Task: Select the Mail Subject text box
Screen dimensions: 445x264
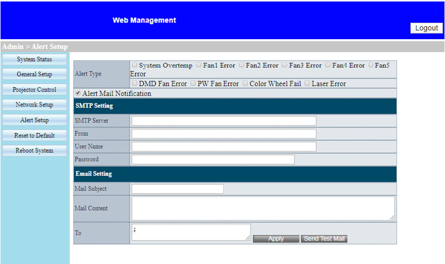Action: 177,189
